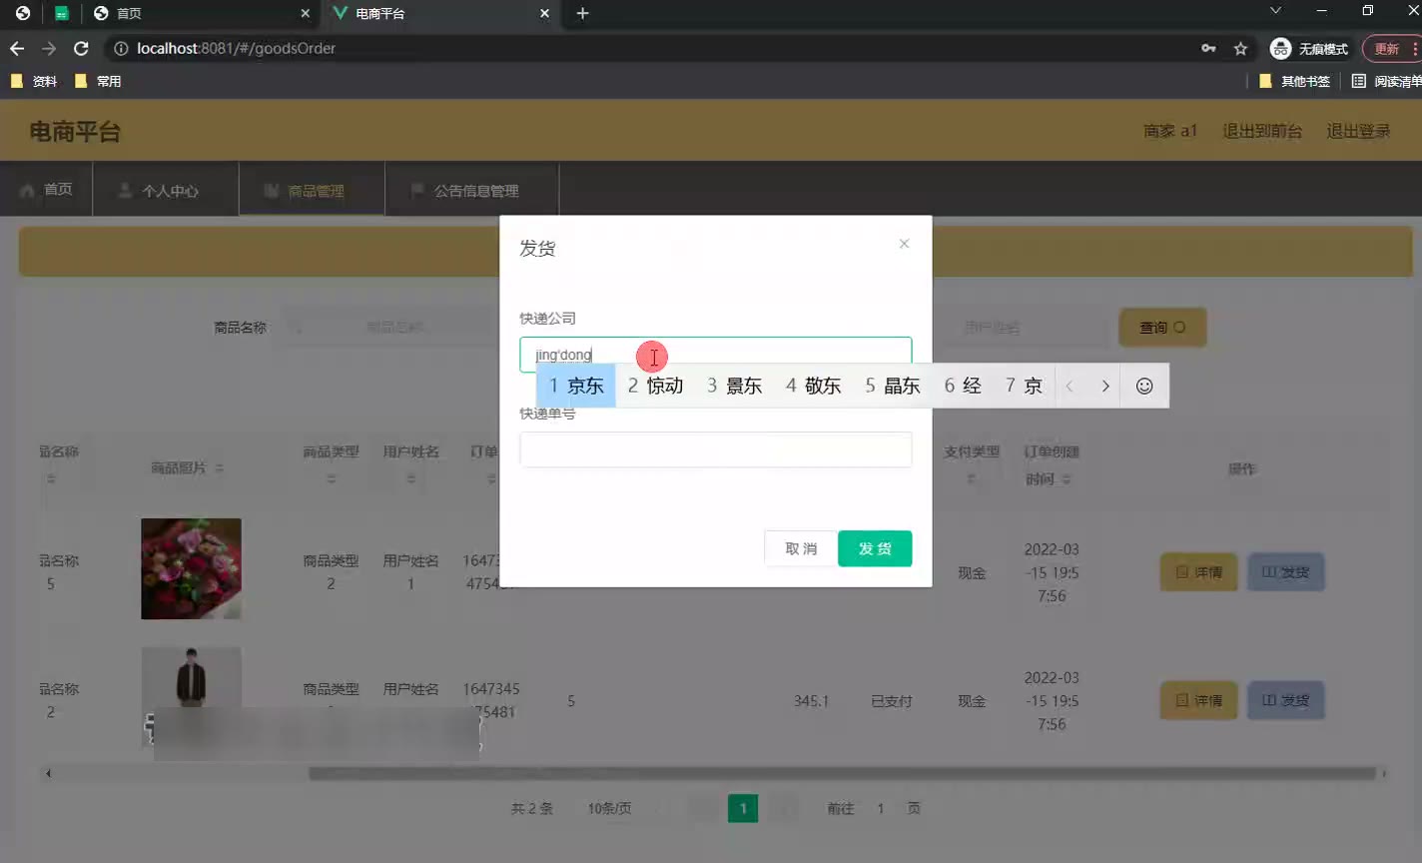Select candidate 1 京东 in IME
The image size is (1422, 863).
click(576, 387)
